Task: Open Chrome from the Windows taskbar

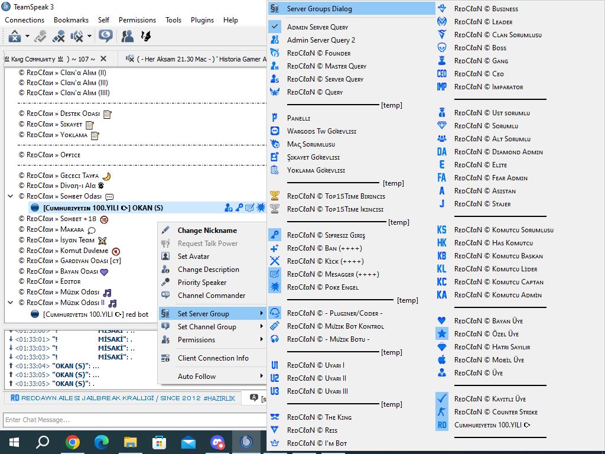Action: tap(73, 442)
